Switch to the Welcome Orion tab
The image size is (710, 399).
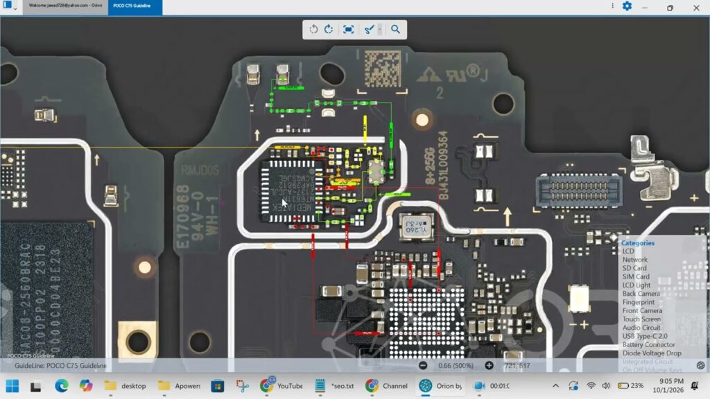coord(65,6)
